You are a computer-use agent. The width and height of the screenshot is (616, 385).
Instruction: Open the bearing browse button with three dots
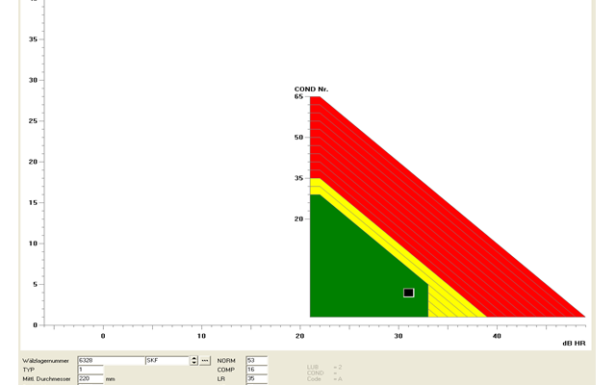(205, 361)
